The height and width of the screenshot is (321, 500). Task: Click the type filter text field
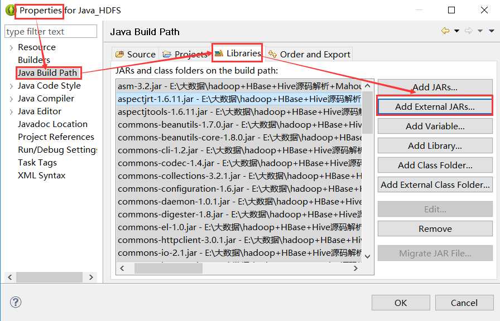click(51, 32)
